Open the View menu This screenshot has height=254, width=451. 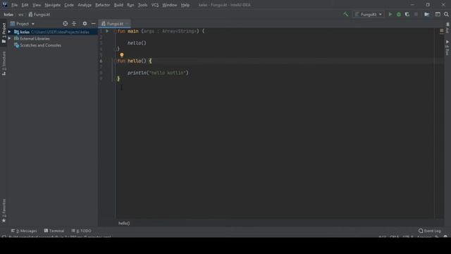(37, 5)
